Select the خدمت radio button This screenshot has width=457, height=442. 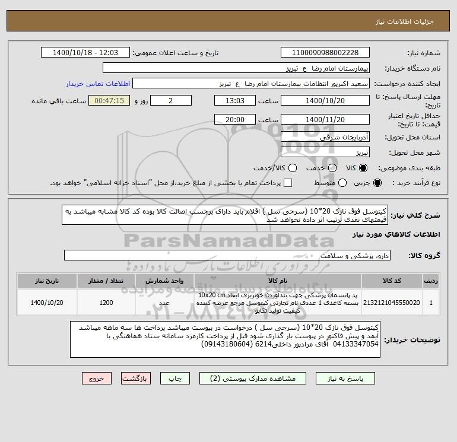[332, 168]
